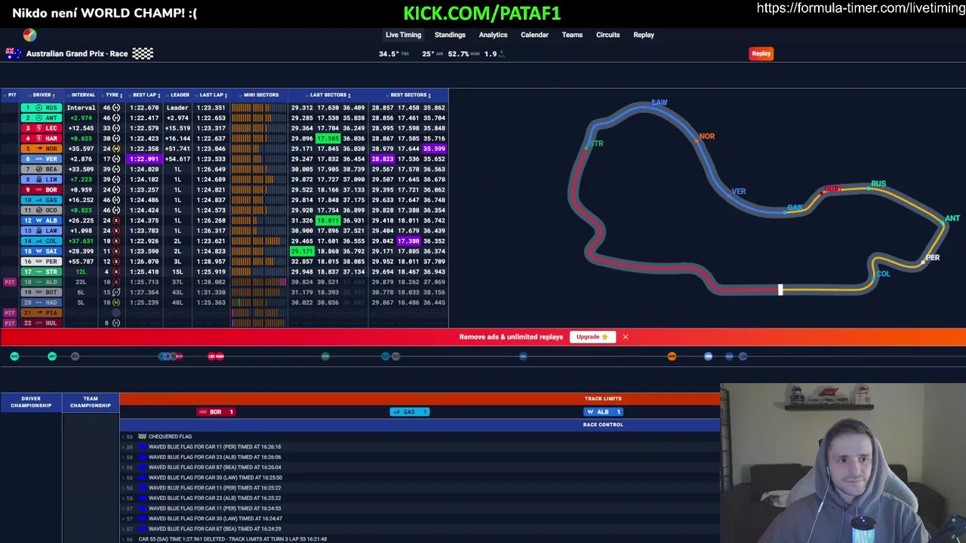This screenshot has width=966, height=543.
Task: Click the PIT badge beside PIA row
Action: pos(10,313)
